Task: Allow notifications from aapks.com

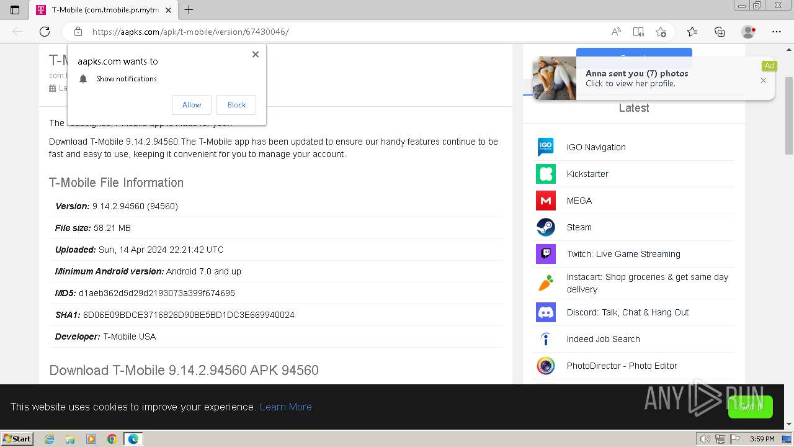Action: [192, 105]
